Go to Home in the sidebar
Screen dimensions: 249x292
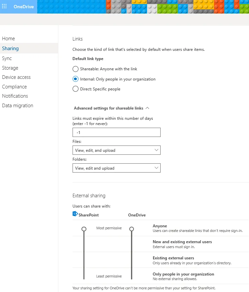pos(8,39)
